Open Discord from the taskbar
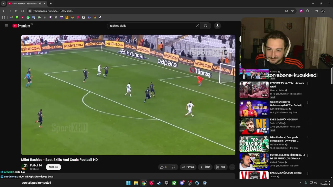Image resolution: width=333 pixels, height=187 pixels. point(182,183)
